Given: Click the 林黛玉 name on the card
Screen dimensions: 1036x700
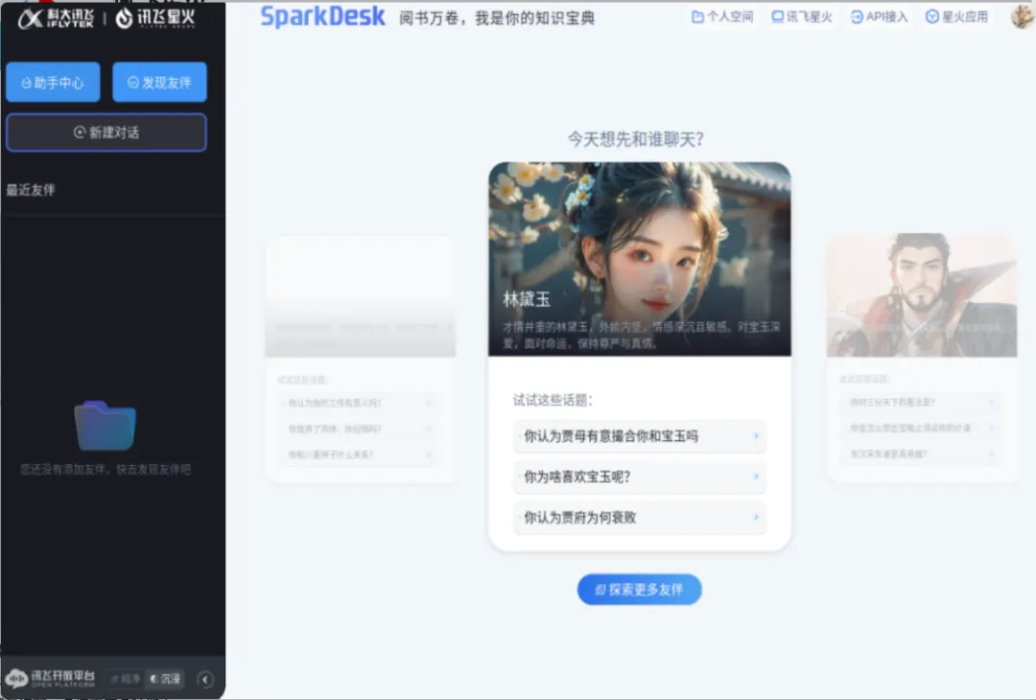Looking at the screenshot, I should [x=526, y=299].
